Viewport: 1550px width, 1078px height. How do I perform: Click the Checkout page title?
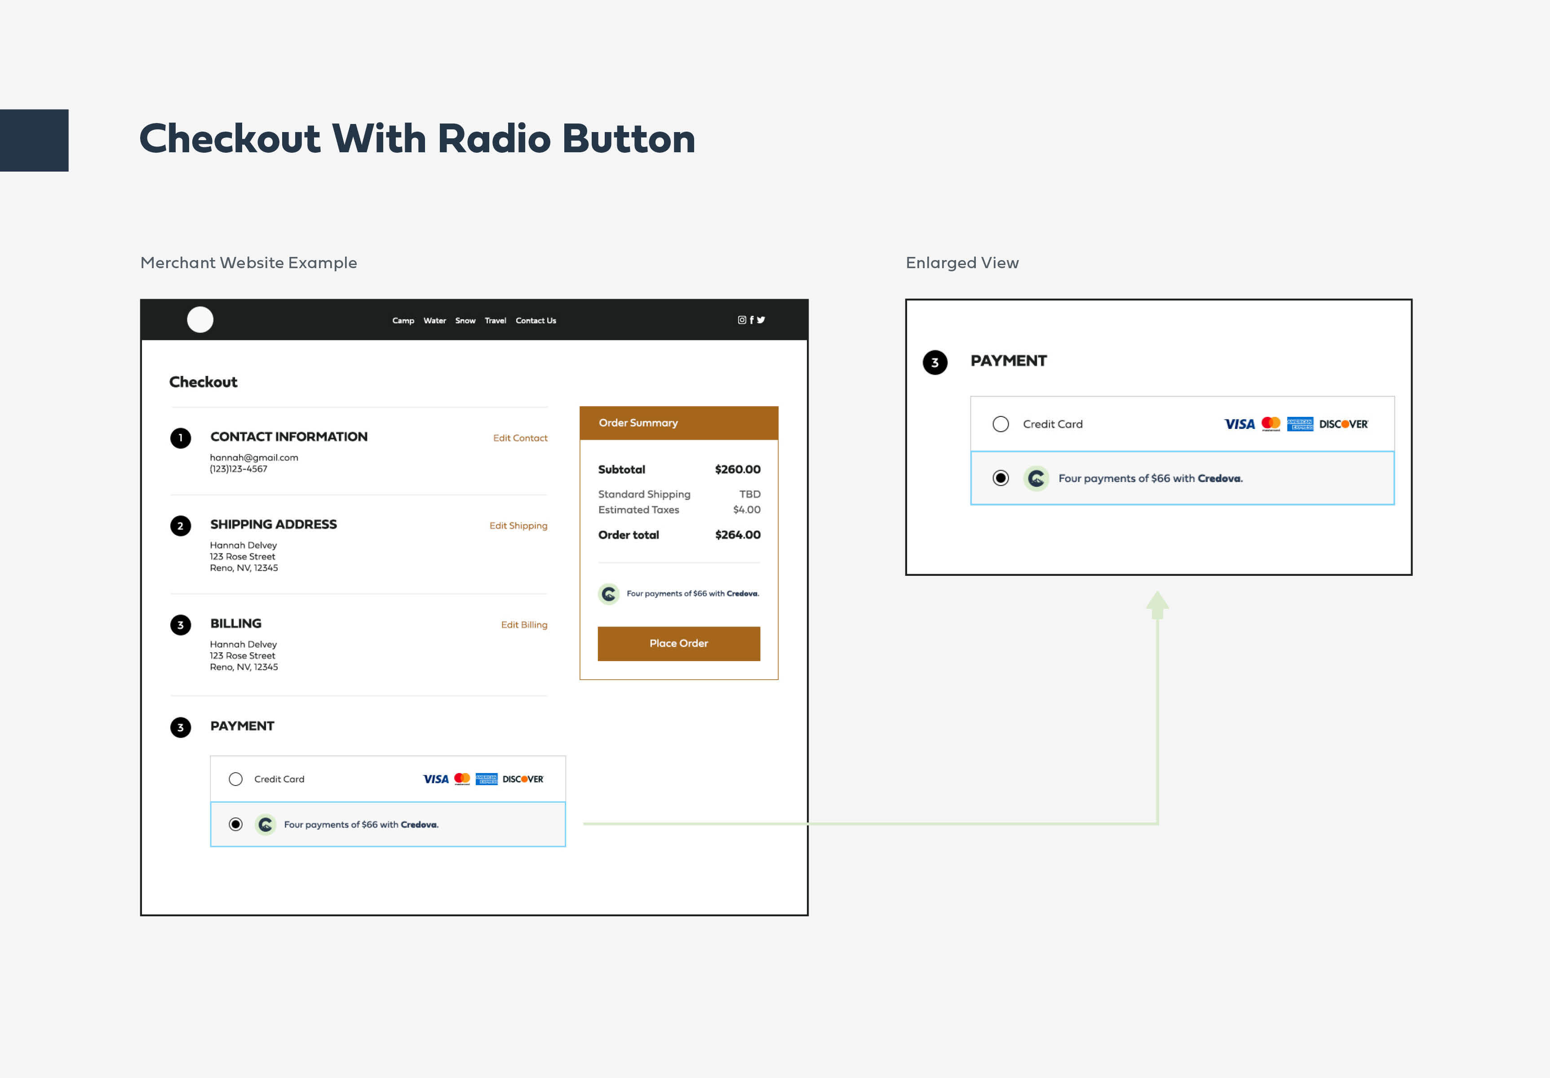click(x=203, y=382)
